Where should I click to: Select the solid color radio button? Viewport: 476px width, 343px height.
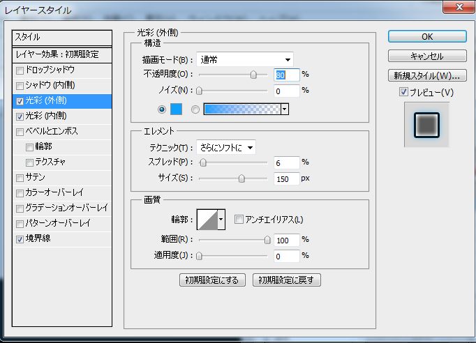click(x=162, y=109)
